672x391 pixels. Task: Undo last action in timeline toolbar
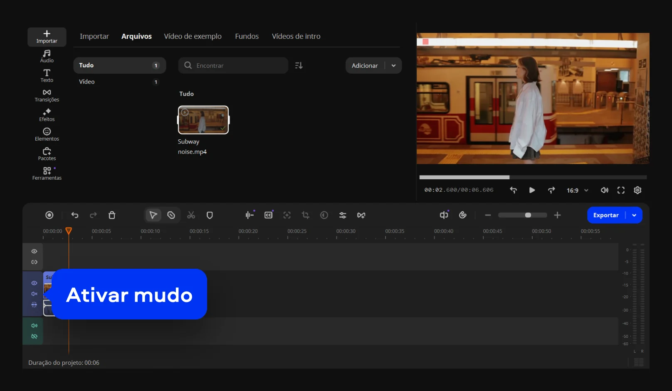(x=75, y=215)
